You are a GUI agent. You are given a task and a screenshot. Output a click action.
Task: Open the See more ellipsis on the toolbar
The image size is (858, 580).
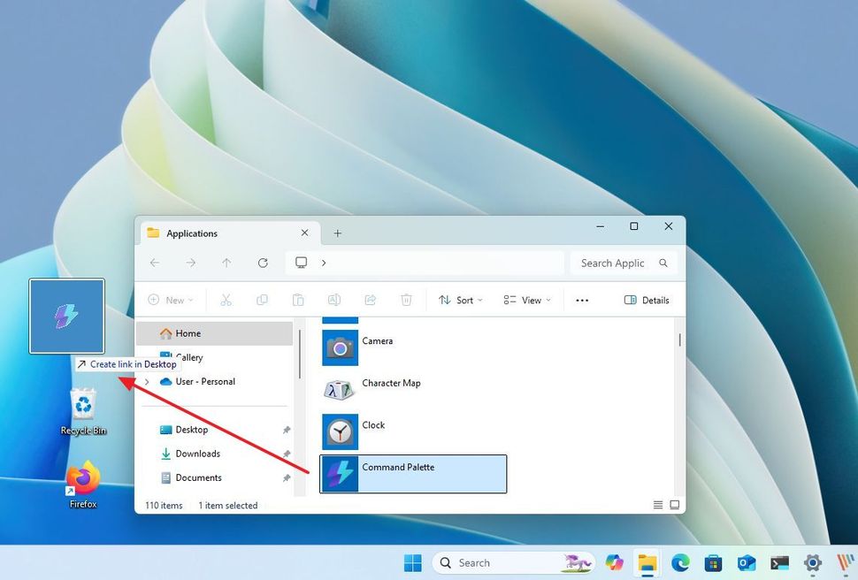pos(582,300)
